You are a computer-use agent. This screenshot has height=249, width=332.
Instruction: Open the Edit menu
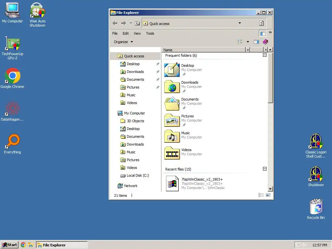(x=125, y=33)
